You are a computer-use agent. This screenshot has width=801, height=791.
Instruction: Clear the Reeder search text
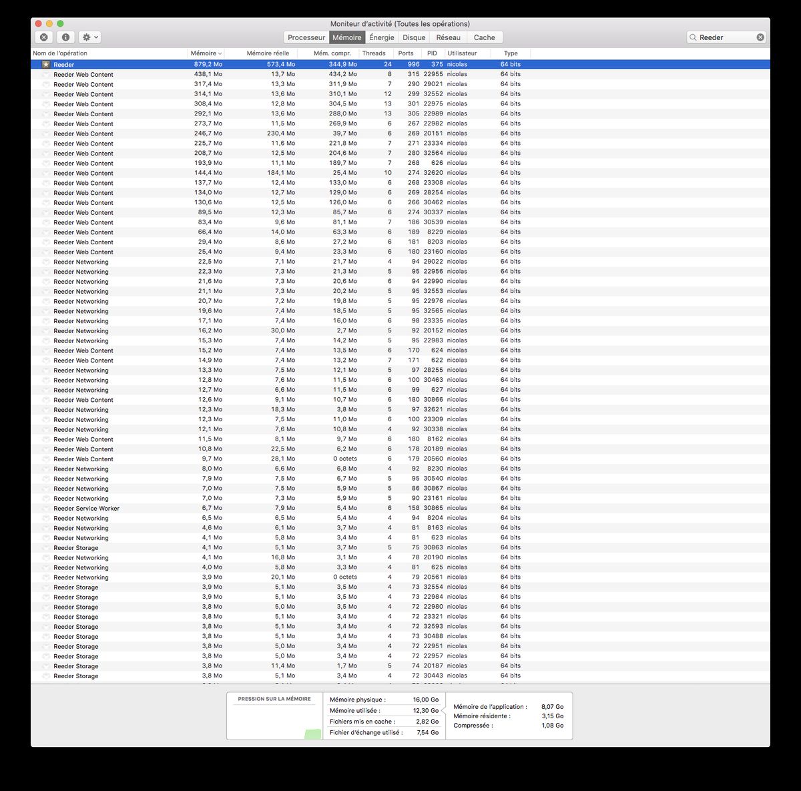pyautogui.click(x=760, y=37)
